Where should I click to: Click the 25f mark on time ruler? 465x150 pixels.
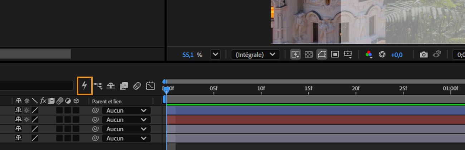coord(403,88)
